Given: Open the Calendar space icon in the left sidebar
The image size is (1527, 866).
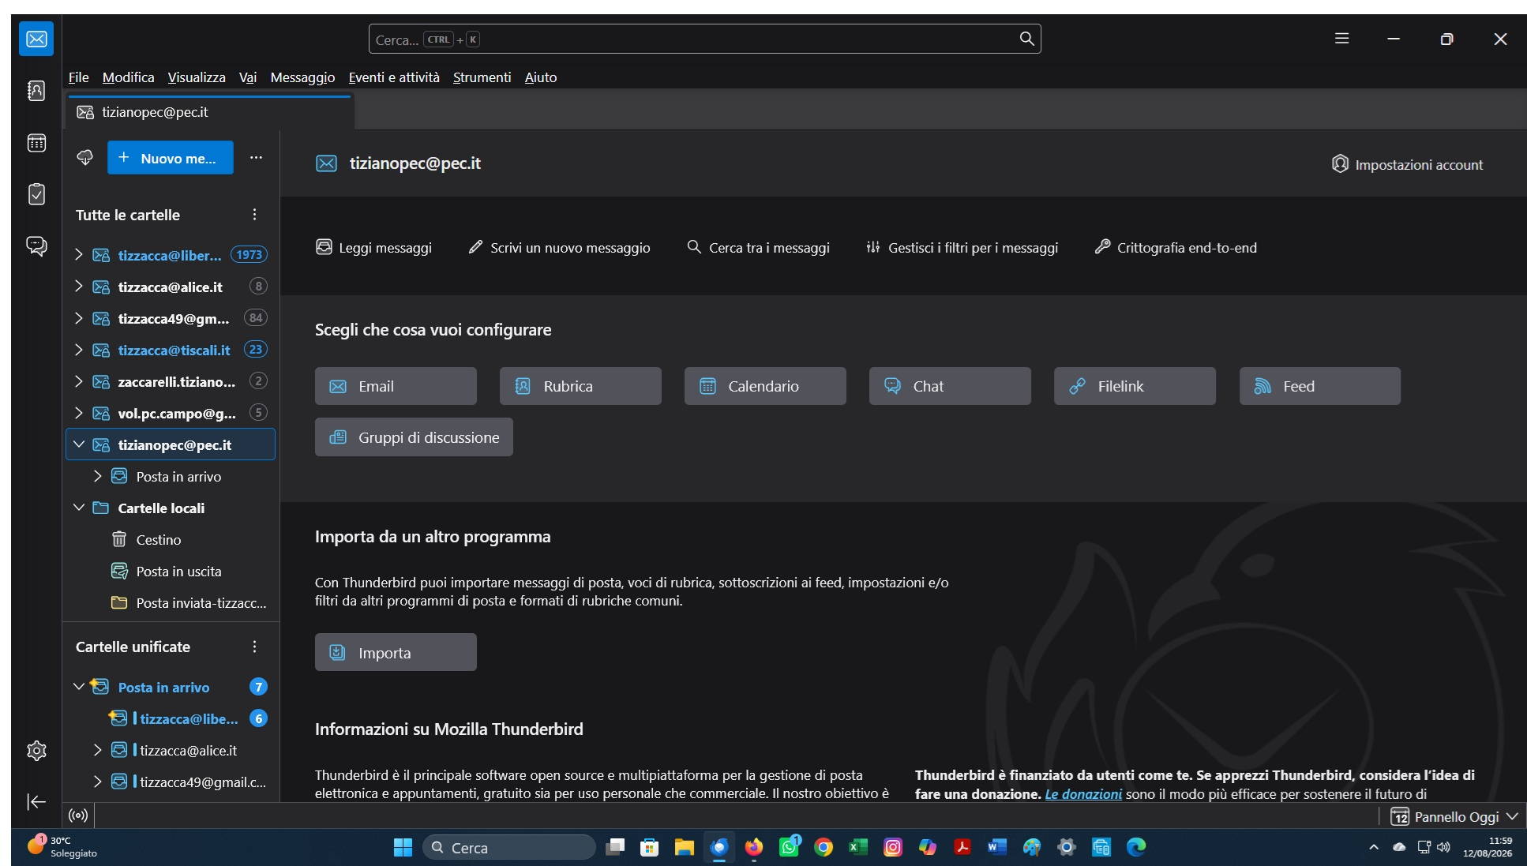Looking at the screenshot, I should (36, 143).
